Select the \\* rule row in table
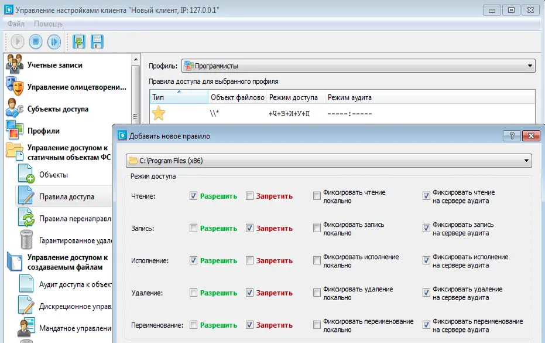The image size is (545, 343). pos(234,114)
